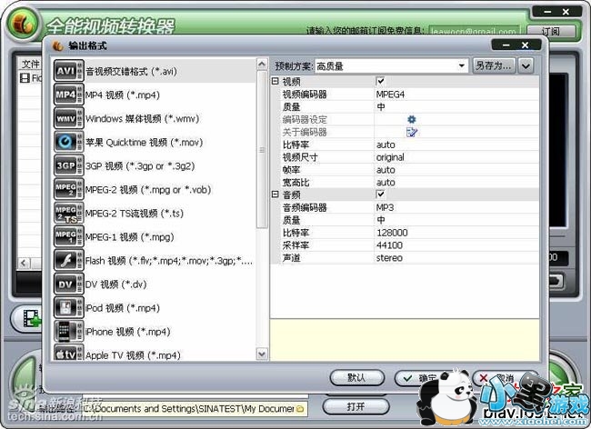Choose the DV video format icon
Screen dimensions: 591x429
pos(68,284)
